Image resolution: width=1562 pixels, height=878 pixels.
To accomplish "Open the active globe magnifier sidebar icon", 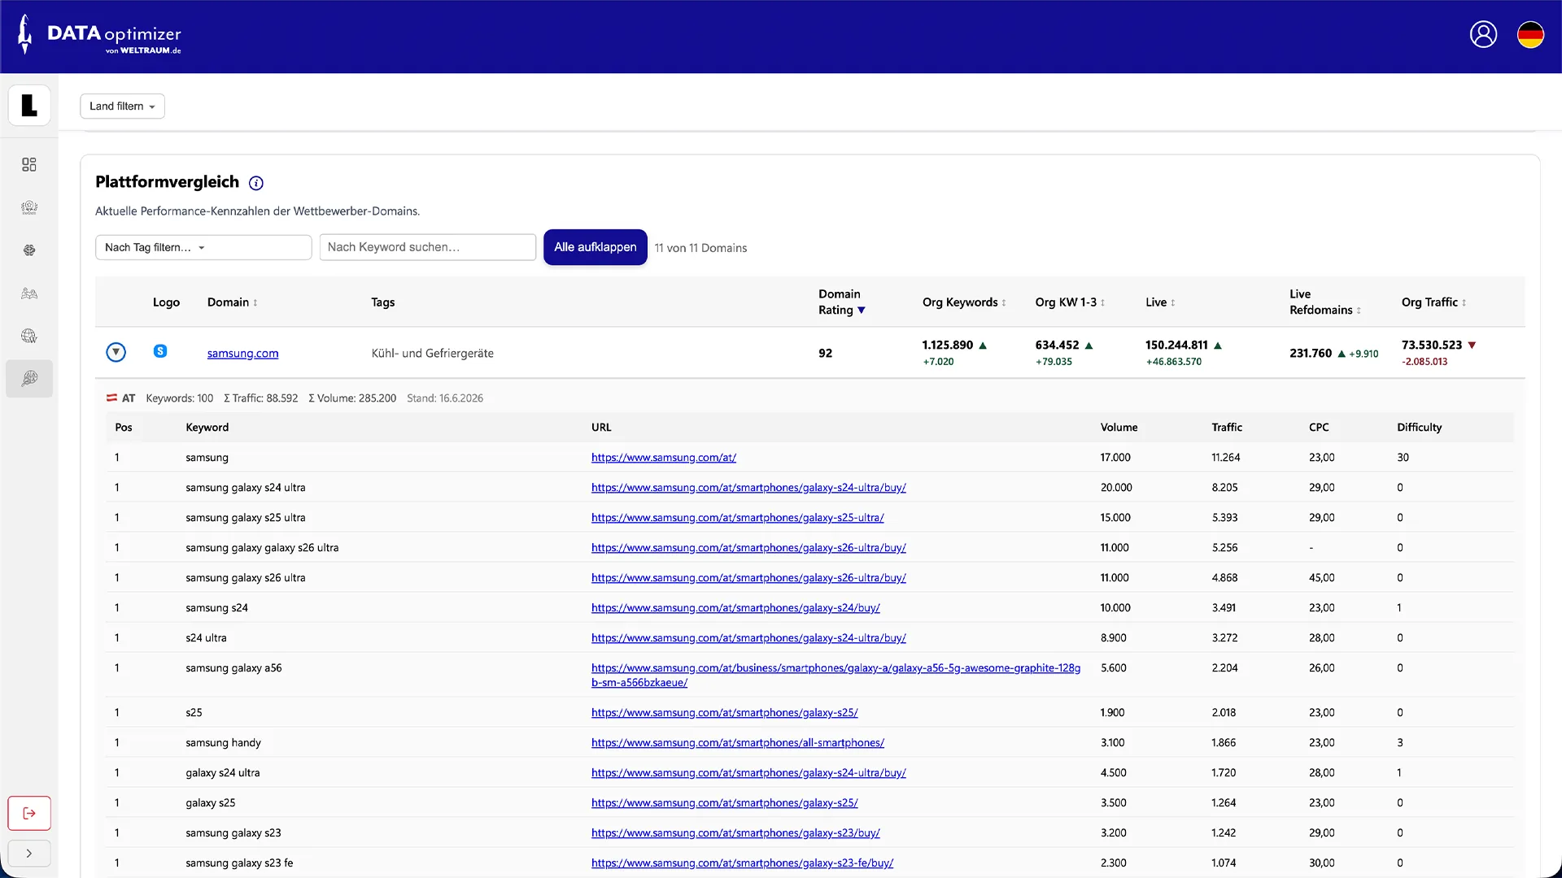I will (x=29, y=379).
